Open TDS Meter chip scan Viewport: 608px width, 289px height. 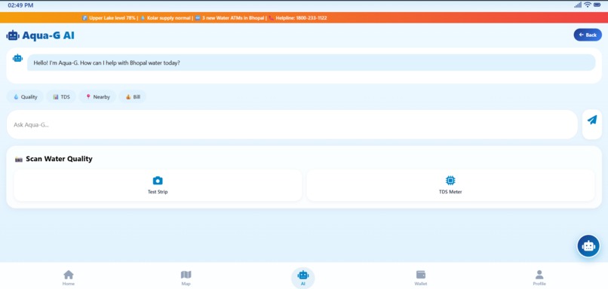[x=450, y=185]
